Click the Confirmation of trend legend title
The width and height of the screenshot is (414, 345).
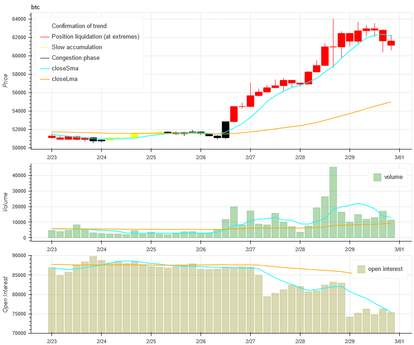[x=79, y=26]
